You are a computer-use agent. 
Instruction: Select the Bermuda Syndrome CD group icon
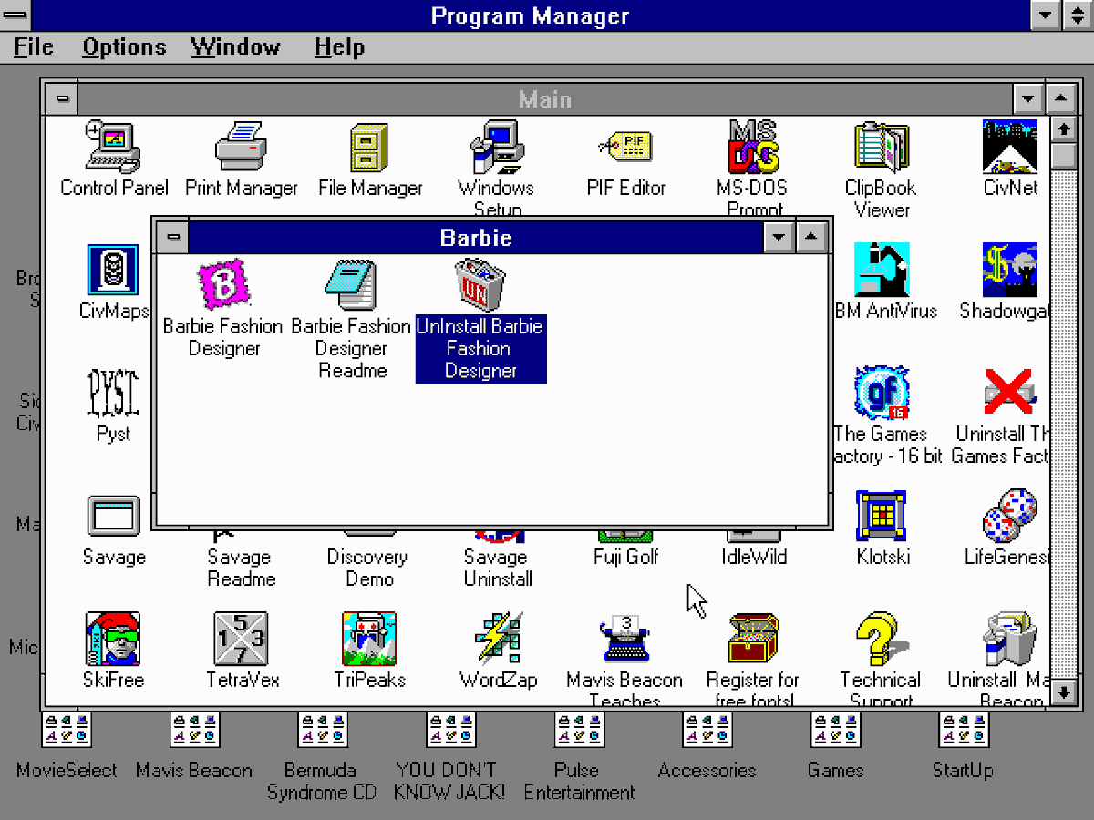click(322, 730)
